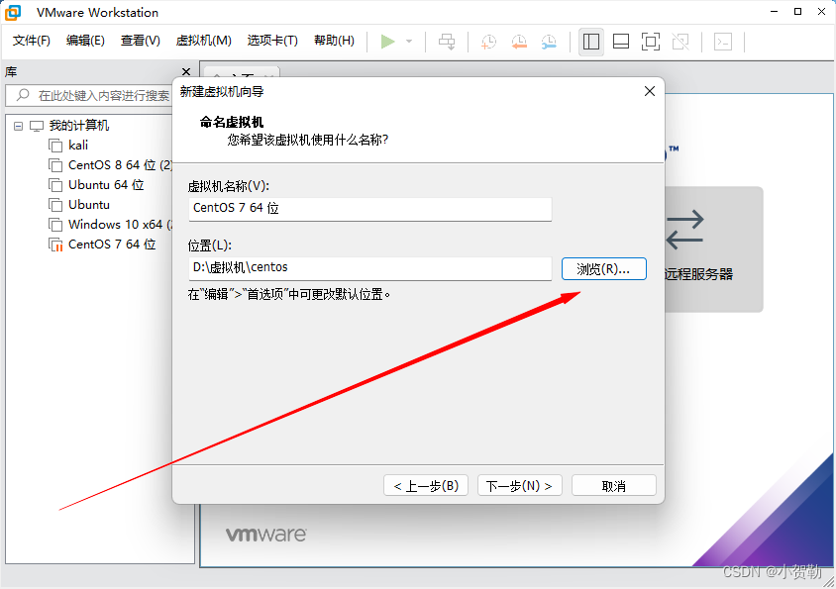This screenshot has width=836, height=589.
Task: Click the search magnifier icon in library
Action: coord(23,95)
